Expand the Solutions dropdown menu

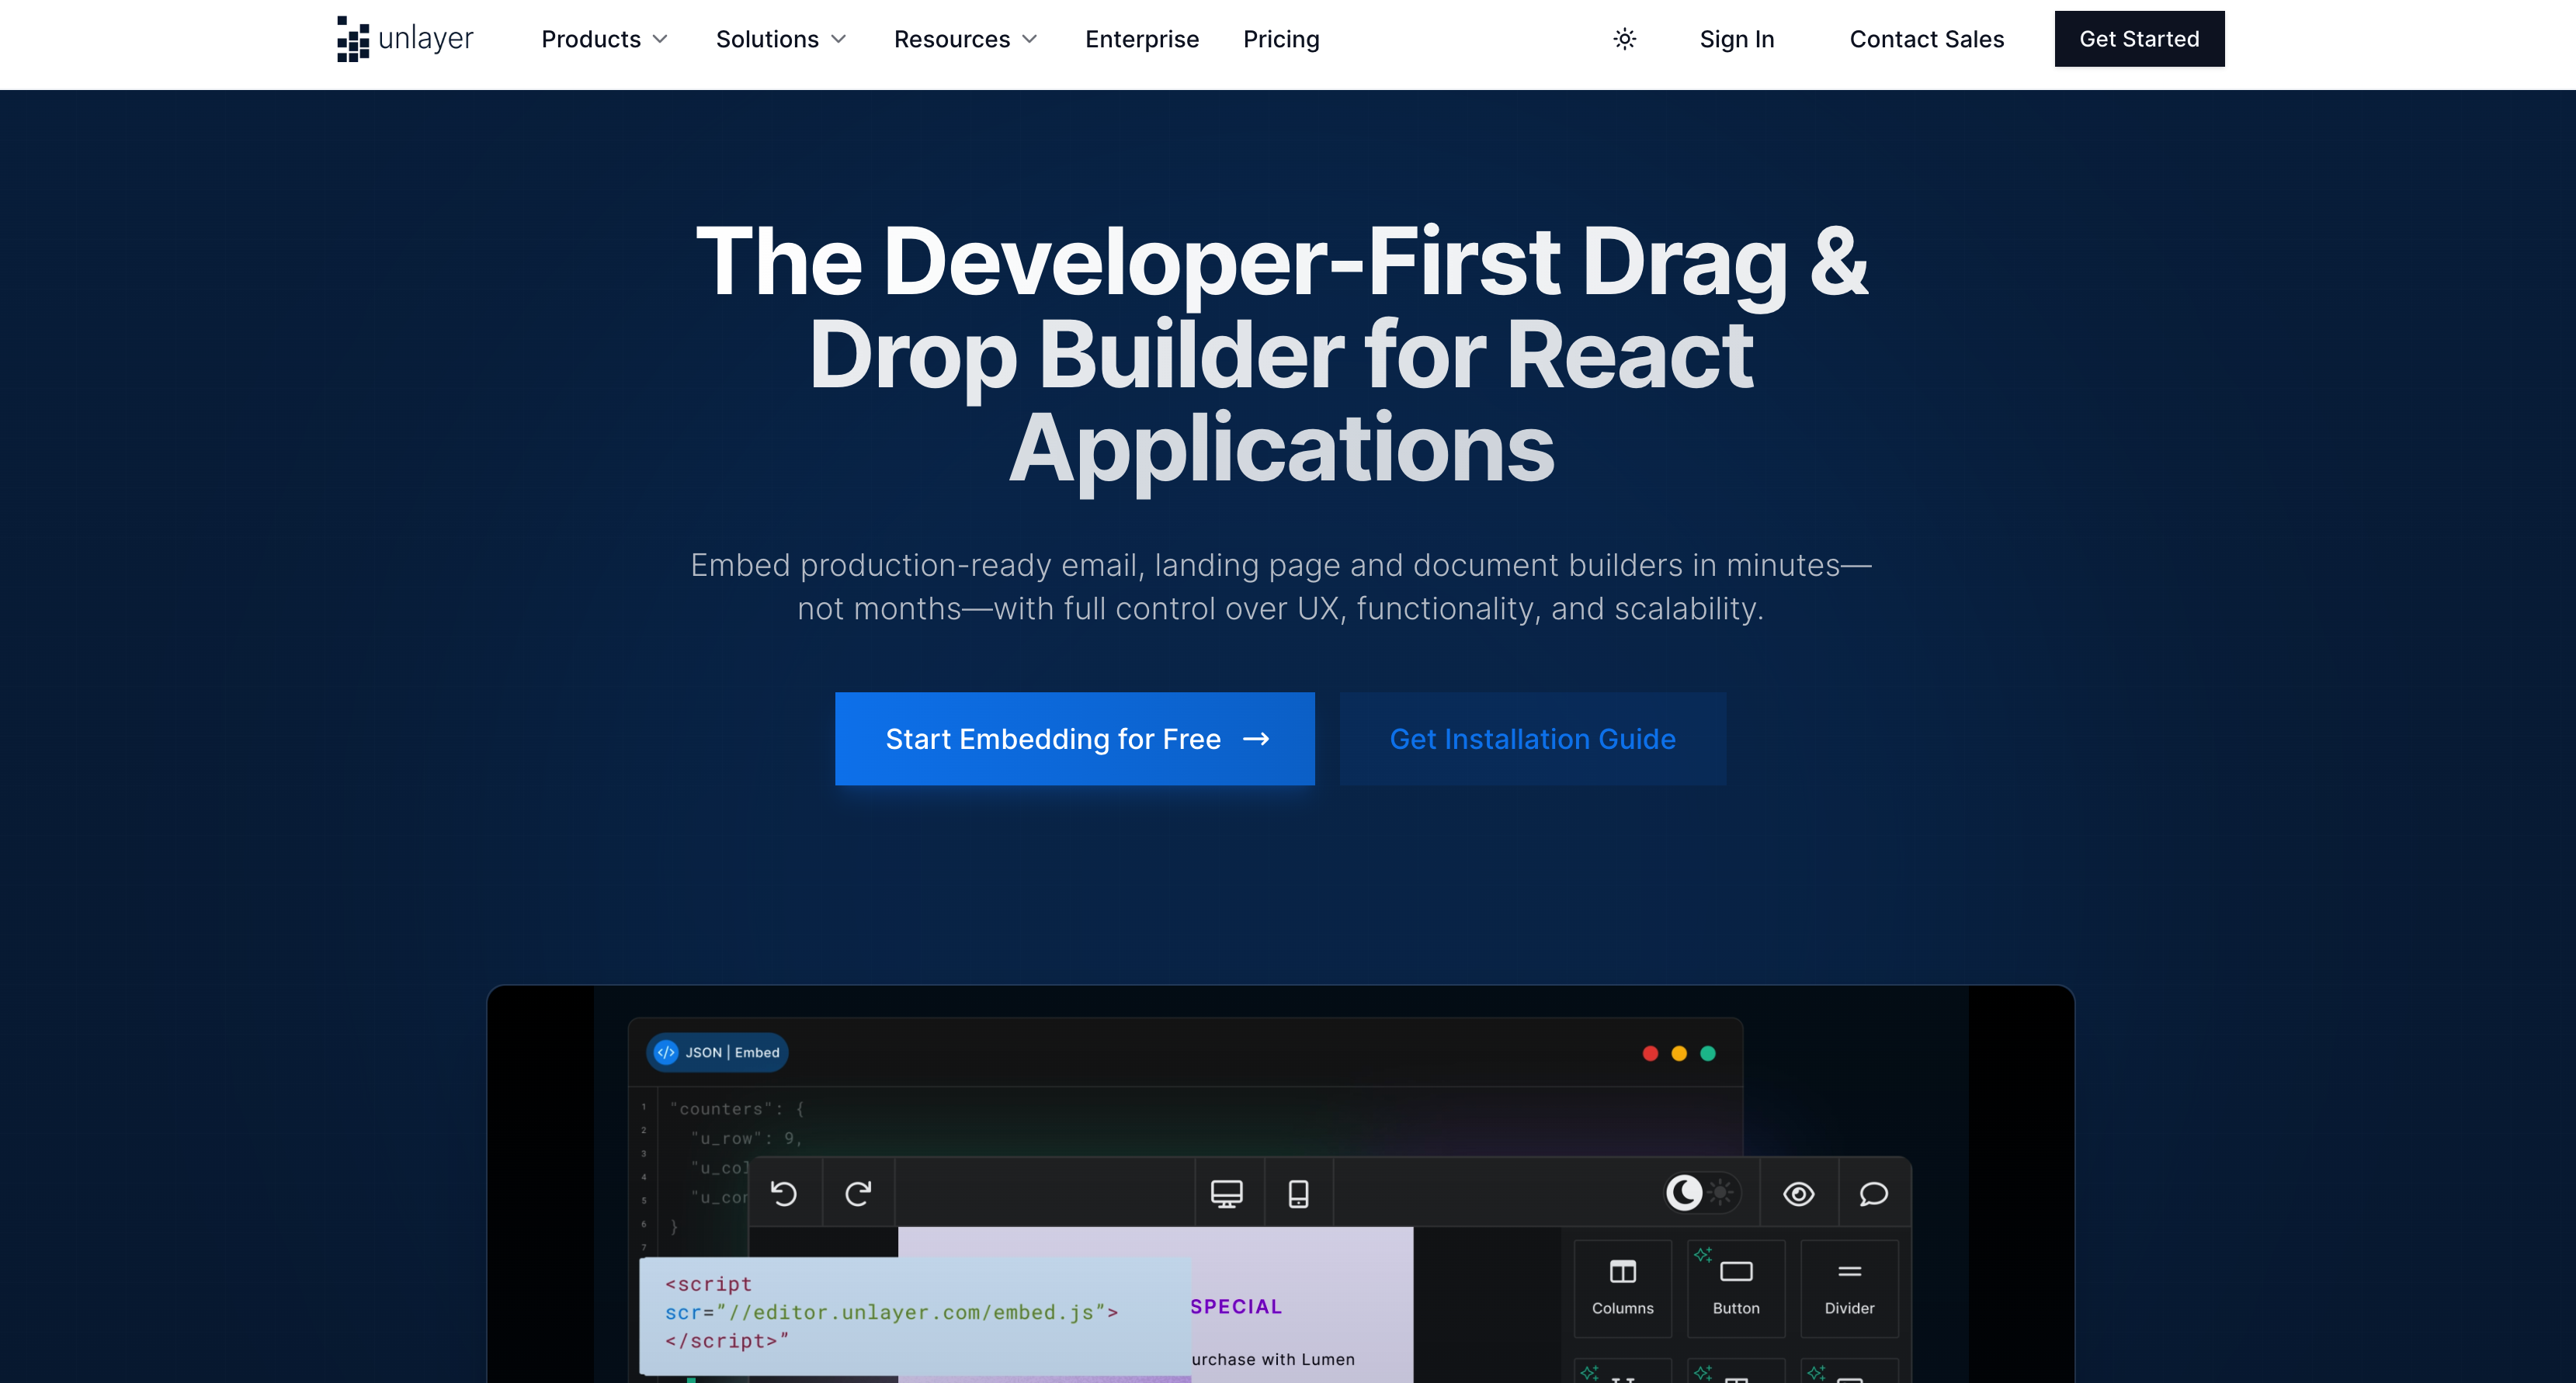(780, 39)
